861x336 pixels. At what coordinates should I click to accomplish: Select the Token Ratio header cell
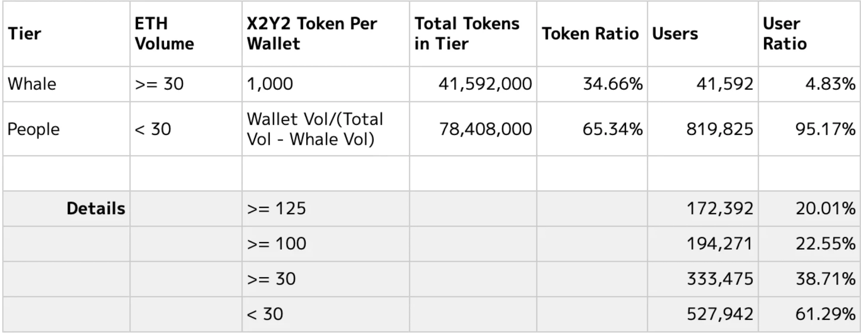(590, 34)
